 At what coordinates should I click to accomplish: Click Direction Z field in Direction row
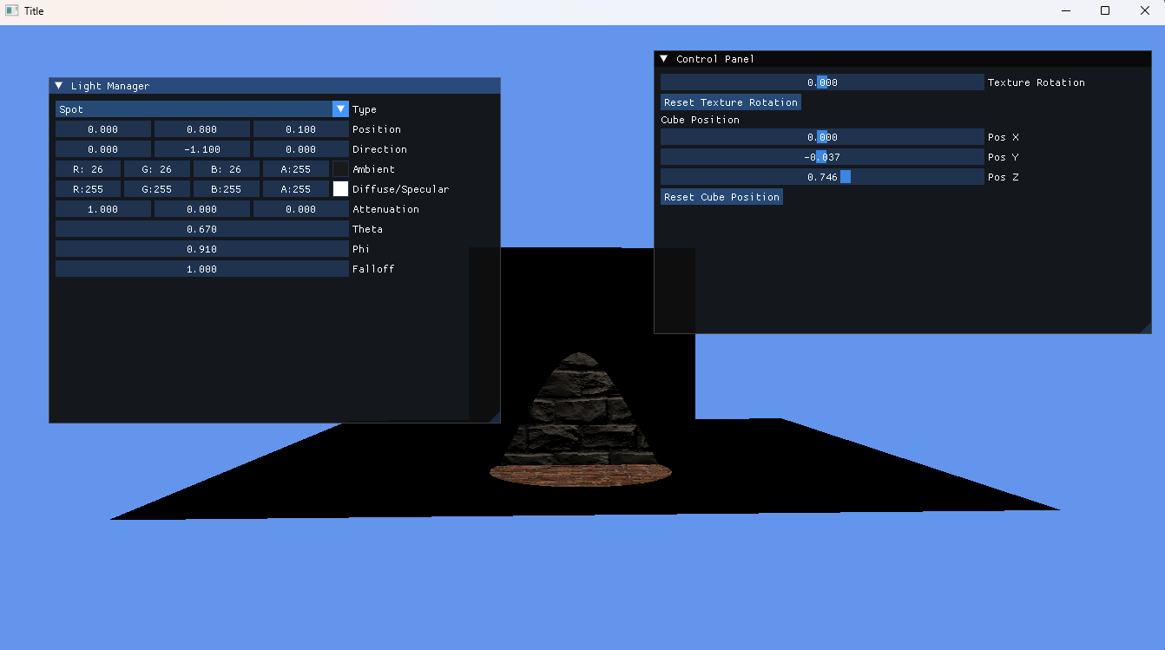301,149
